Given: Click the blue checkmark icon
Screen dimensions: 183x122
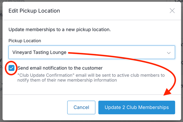Looking at the screenshot, I should click(x=11, y=68).
